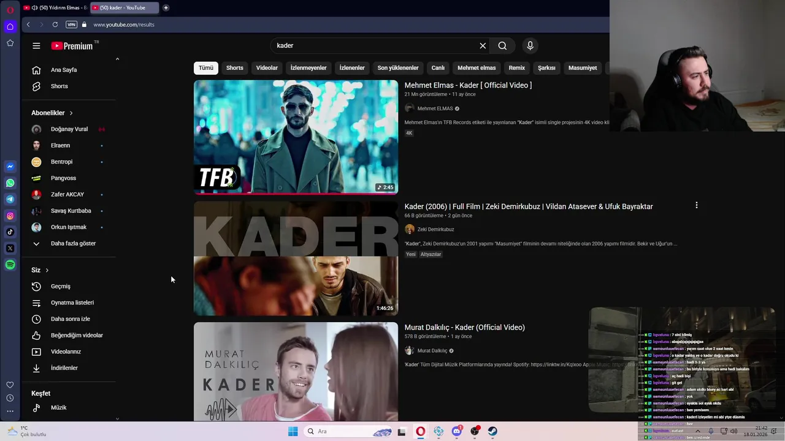This screenshot has height=441, width=785.
Task: Switch to Yıldırım Elmas tab
Action: [x=55, y=8]
